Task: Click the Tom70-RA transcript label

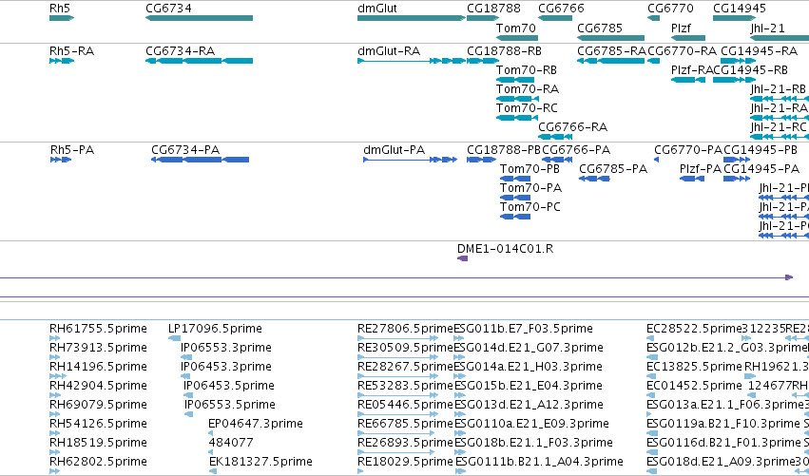Action: [528, 89]
